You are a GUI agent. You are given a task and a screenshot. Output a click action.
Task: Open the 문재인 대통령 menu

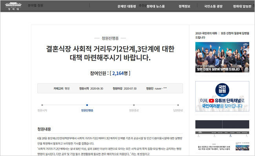[127, 6]
